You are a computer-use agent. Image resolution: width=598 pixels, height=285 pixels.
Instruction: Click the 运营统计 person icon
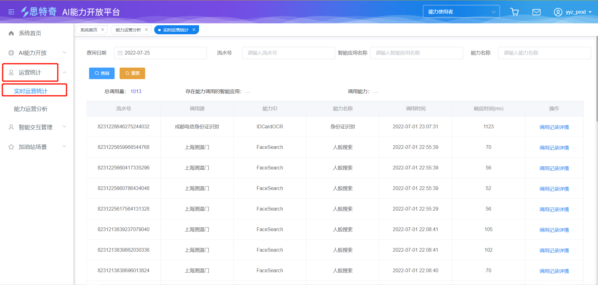tap(11, 73)
